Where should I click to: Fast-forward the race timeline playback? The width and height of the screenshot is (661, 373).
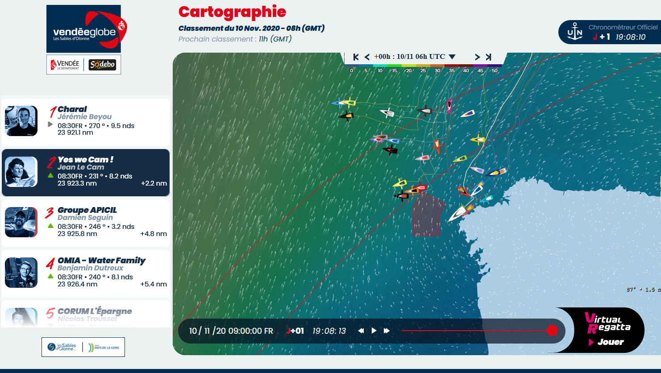pyautogui.click(x=387, y=331)
